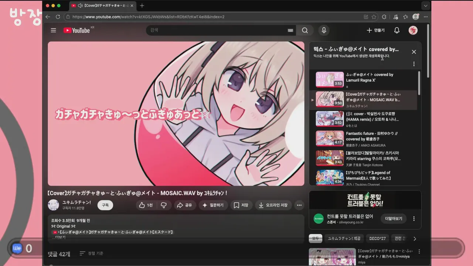The width and height of the screenshot is (473, 266).
Task: Select the ユキムラチャン! 제공 filter chip
Action: [x=344, y=239]
